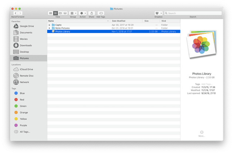Open the Action gear menu
Image resolution: width=233 pixels, height=154 pixels.
click(x=82, y=13)
